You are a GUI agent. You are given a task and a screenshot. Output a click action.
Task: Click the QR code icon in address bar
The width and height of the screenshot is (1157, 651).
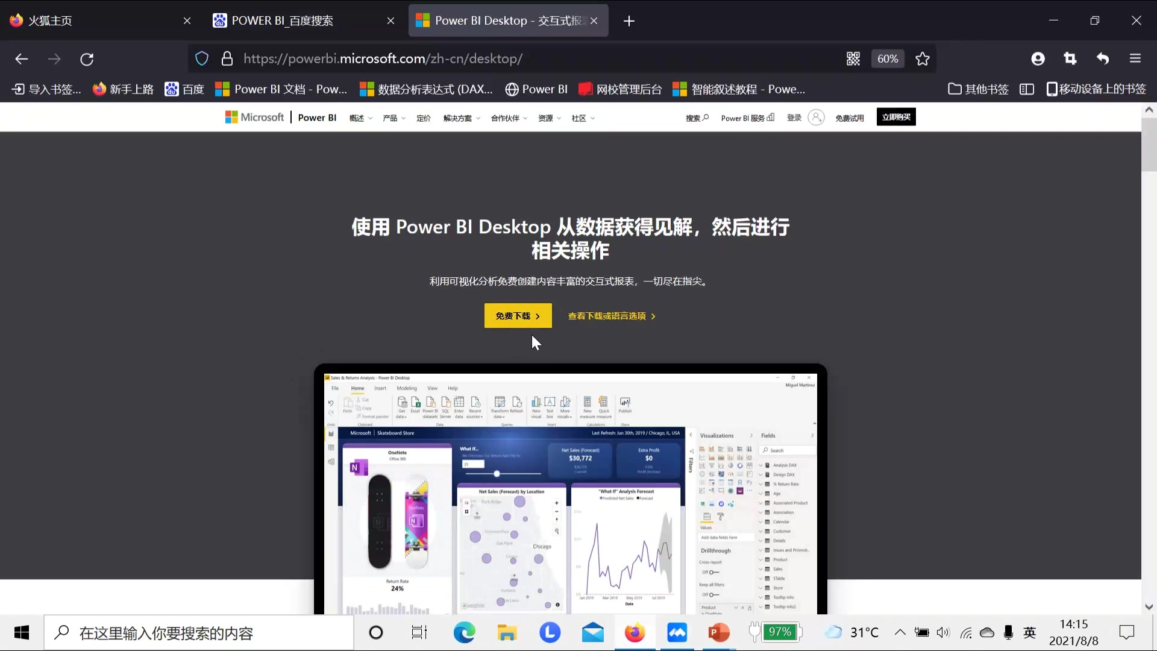pyautogui.click(x=853, y=58)
